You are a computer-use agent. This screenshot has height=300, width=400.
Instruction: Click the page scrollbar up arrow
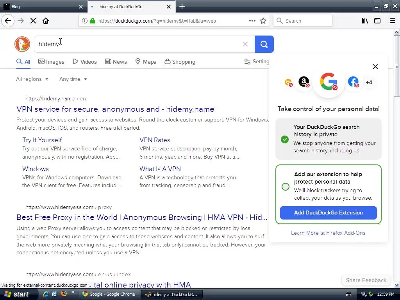coord(397,32)
